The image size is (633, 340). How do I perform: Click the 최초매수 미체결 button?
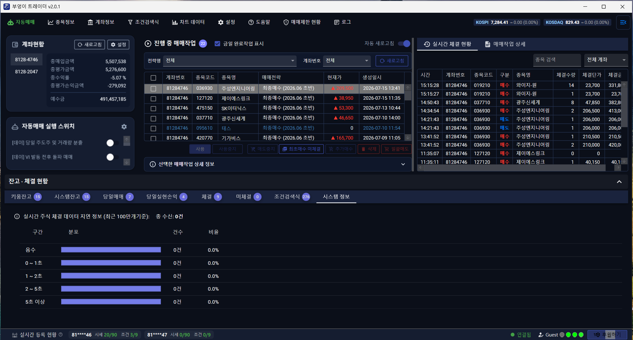tap(301, 149)
